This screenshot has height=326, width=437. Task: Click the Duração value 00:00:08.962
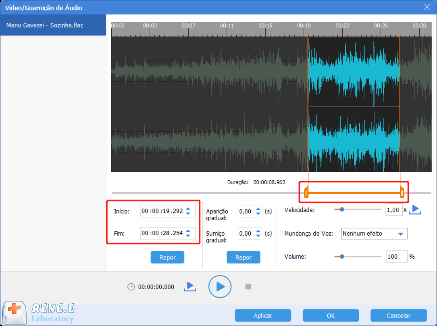[x=269, y=183]
